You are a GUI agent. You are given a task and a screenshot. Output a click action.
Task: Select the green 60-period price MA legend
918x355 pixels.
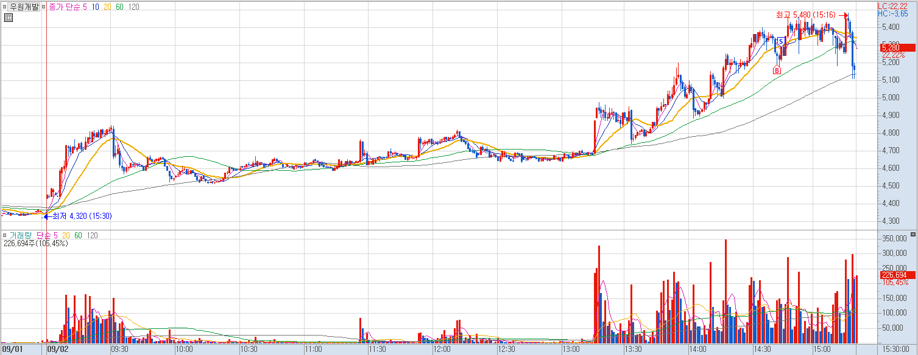pyautogui.click(x=119, y=7)
